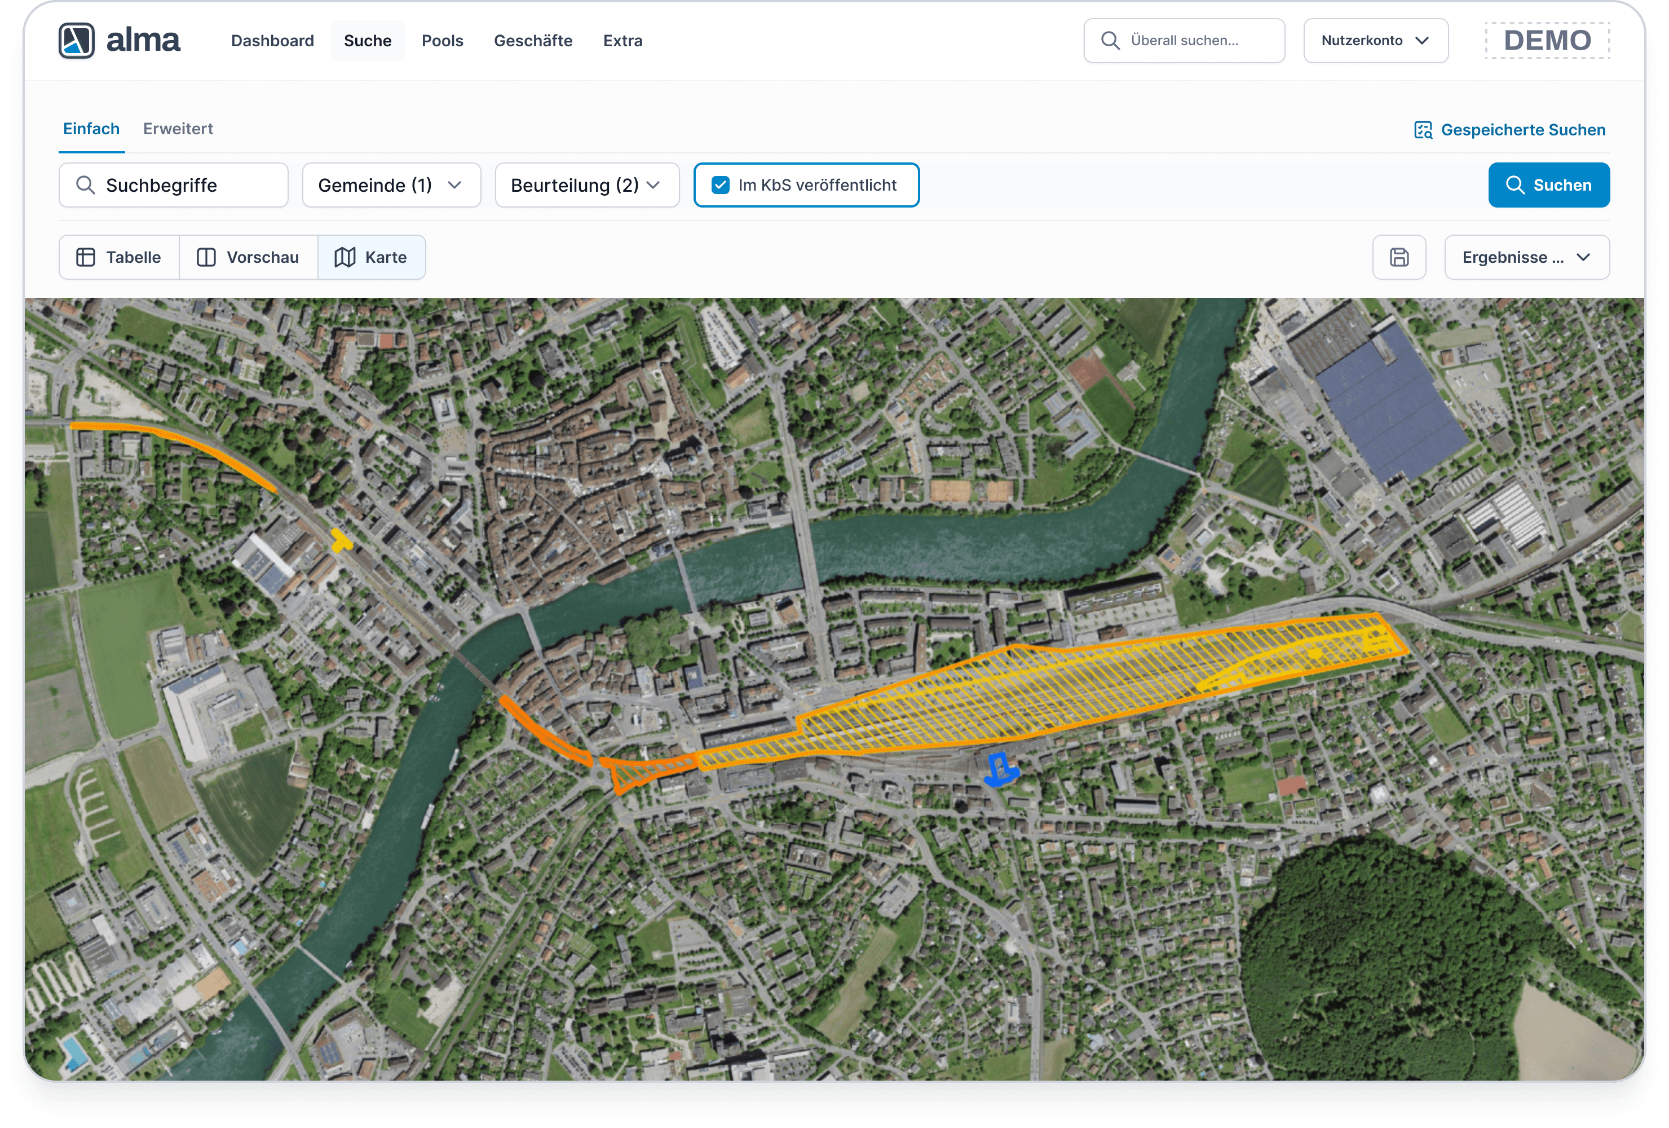Open the Pools menu item
The height and width of the screenshot is (1128, 1669).
coord(443,41)
